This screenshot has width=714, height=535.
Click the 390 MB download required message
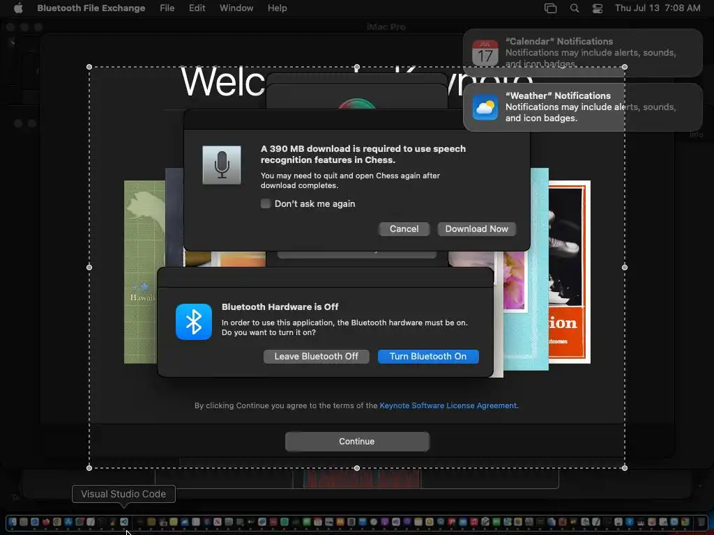pyautogui.click(x=363, y=154)
